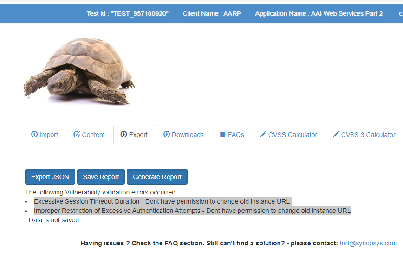Click the Improper Restriction of Authentication Attempts error
The width and height of the screenshot is (403, 275).
pos(192,211)
